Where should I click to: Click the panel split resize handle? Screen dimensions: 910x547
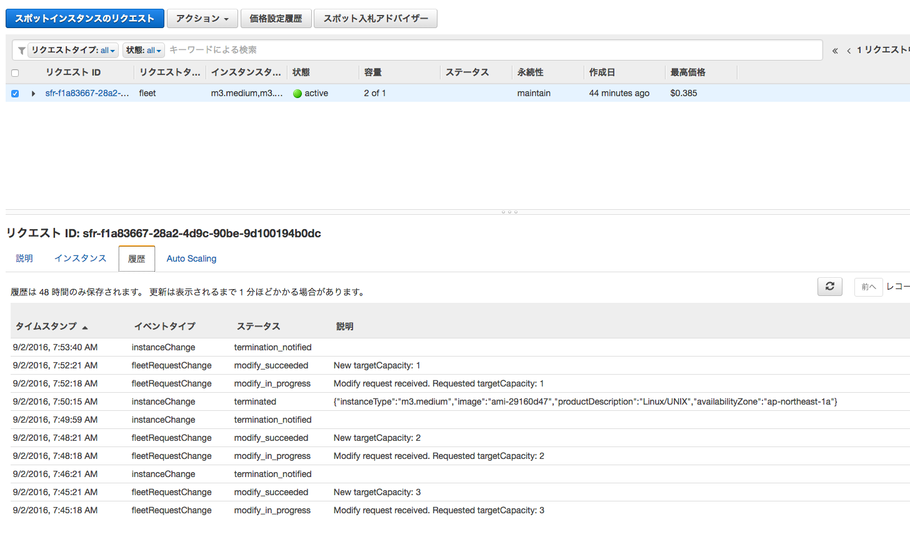coord(509,212)
